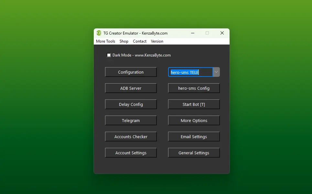
Task: Click the KenzaByte app logo icon
Action: [x=99, y=33]
